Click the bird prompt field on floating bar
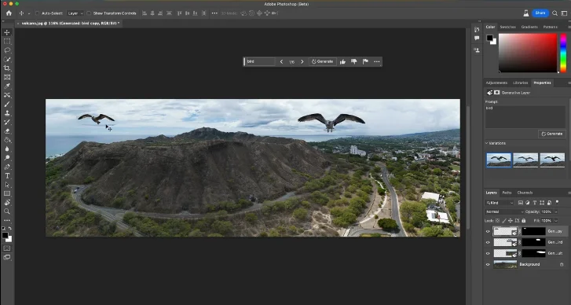The image size is (571, 305). coord(260,61)
